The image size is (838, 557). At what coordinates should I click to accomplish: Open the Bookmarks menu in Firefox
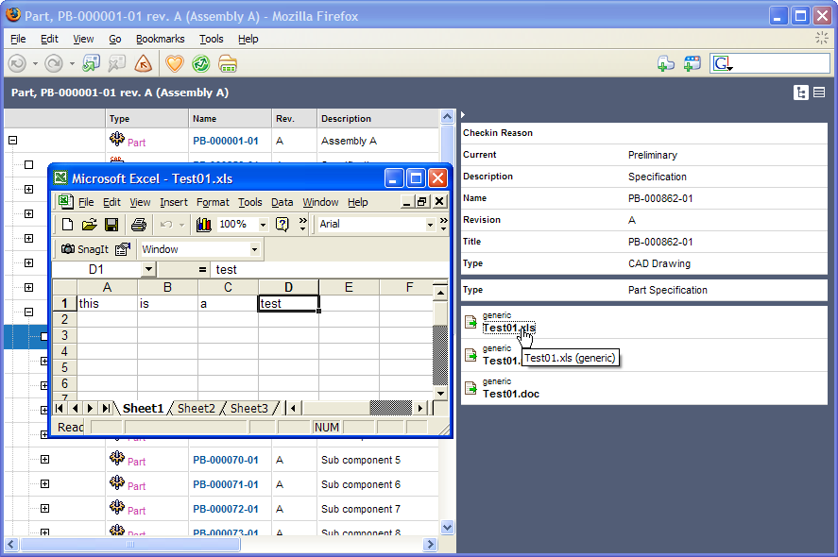tap(161, 39)
